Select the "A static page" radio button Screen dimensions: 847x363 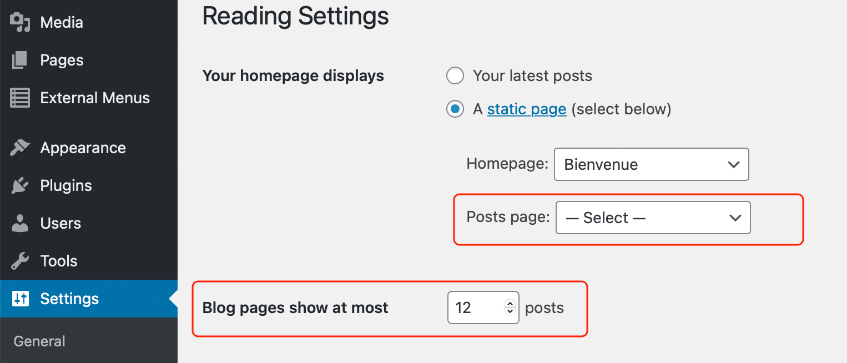[x=455, y=109]
